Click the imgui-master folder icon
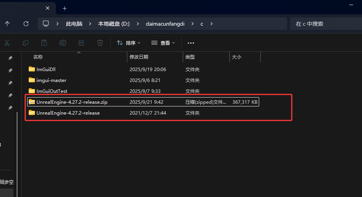The width and height of the screenshot is (362, 197). click(x=32, y=80)
